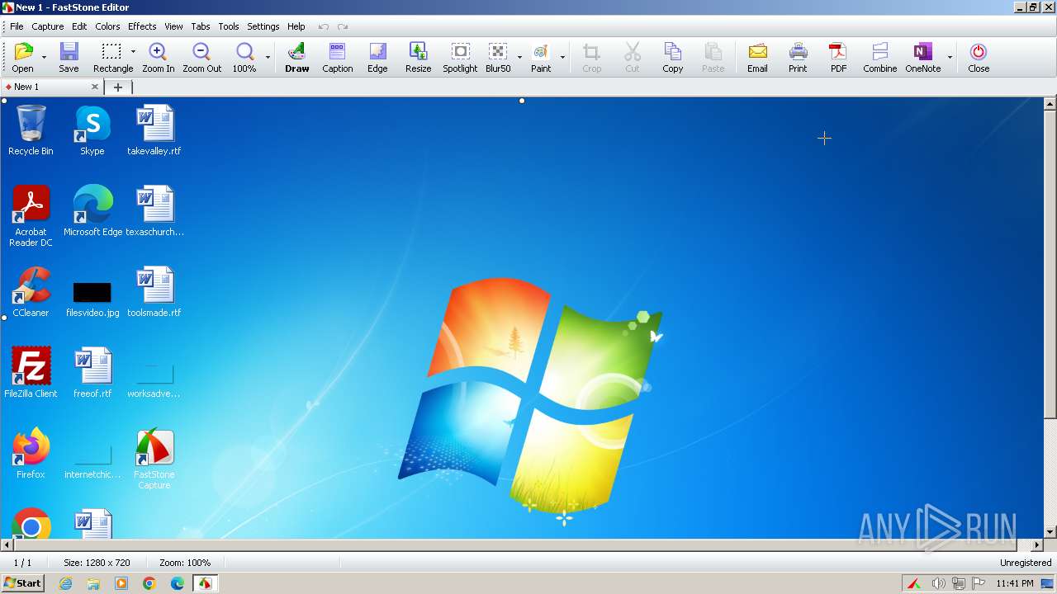Print the captured image
This screenshot has height=594, width=1057.
[798, 58]
